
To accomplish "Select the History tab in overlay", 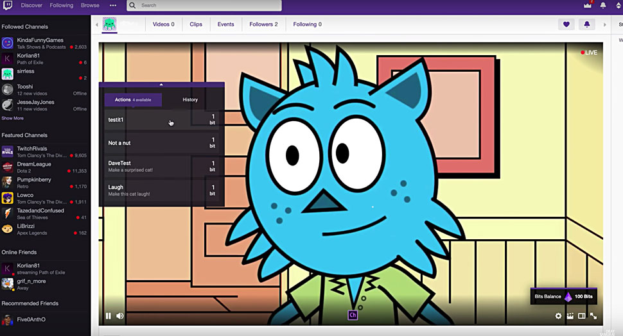I will click(190, 99).
